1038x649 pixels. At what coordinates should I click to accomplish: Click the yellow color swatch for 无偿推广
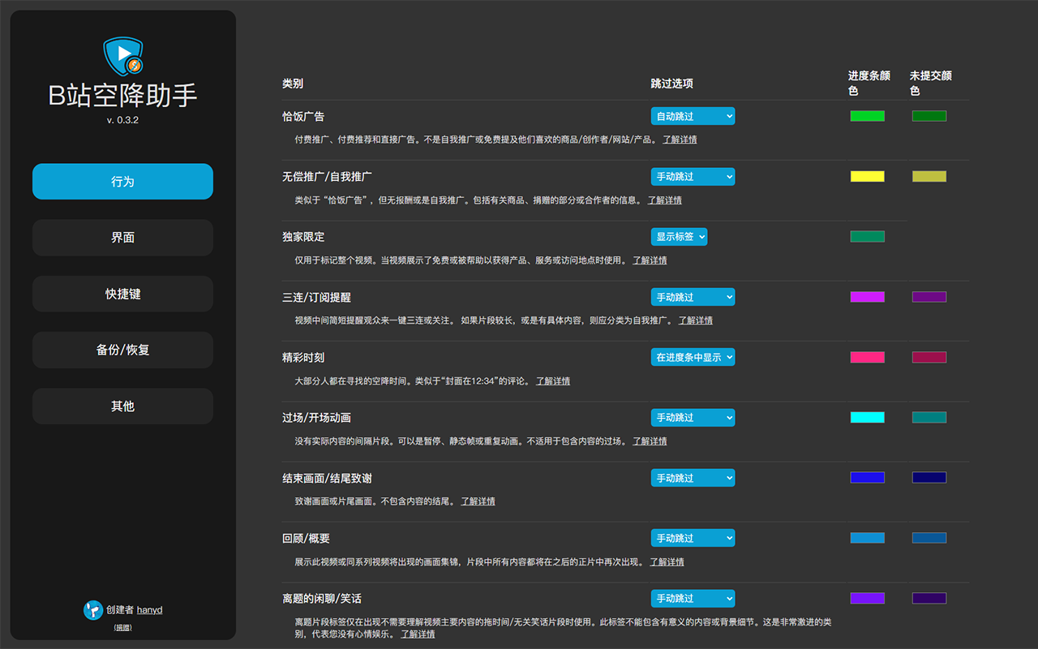coord(867,176)
